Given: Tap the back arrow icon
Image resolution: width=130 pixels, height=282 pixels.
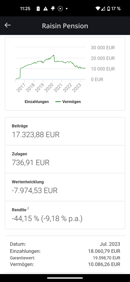Looking at the screenshot, I should 8,26.
